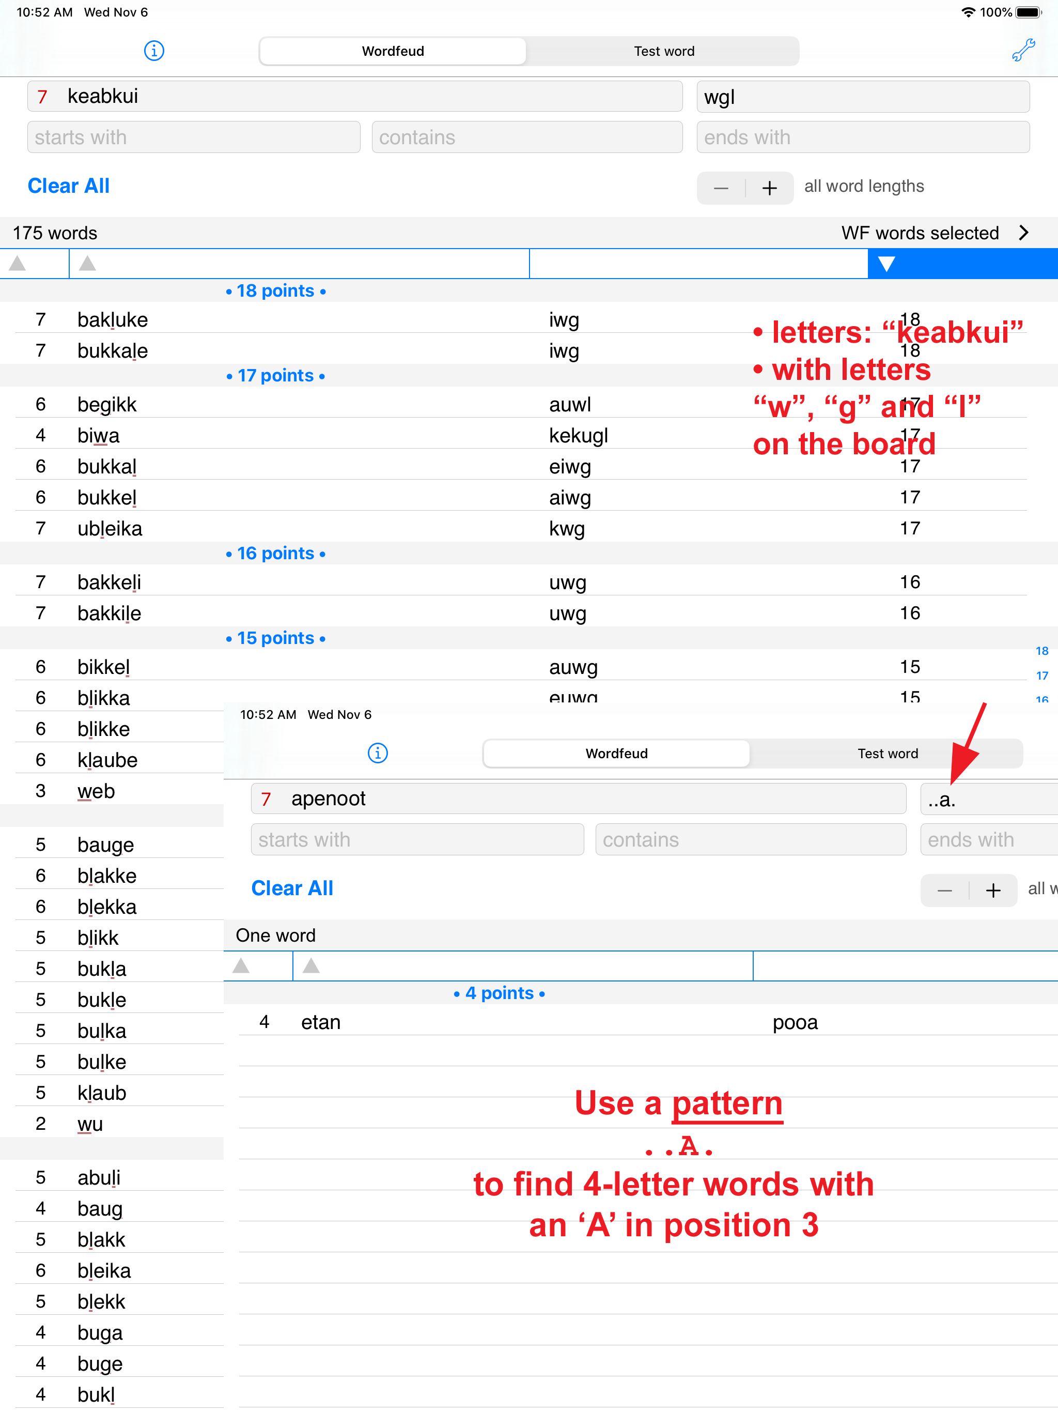Image resolution: width=1058 pixels, height=1412 pixels.
Task: Select the word klaube
Action: [x=107, y=760]
